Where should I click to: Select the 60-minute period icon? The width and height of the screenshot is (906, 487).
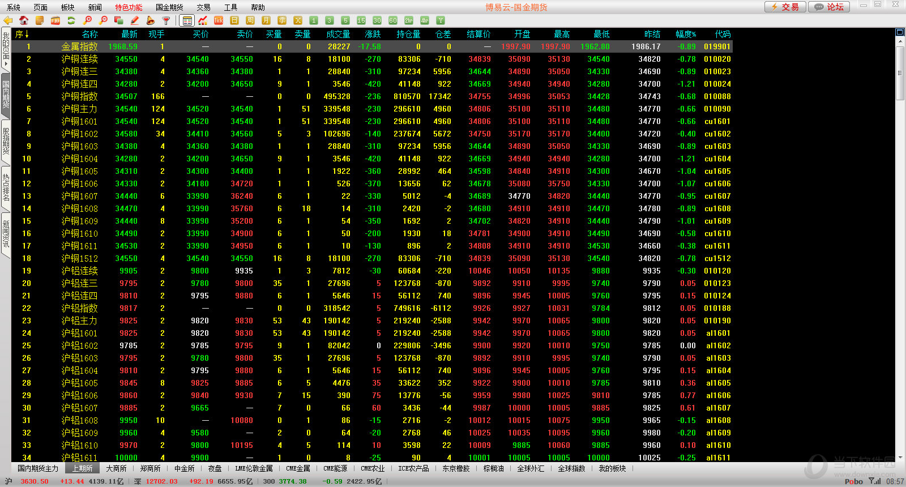[x=393, y=20]
